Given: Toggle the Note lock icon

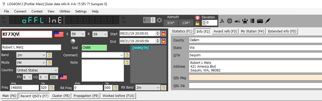Looking at the screenshot, I should [x=127, y=62].
